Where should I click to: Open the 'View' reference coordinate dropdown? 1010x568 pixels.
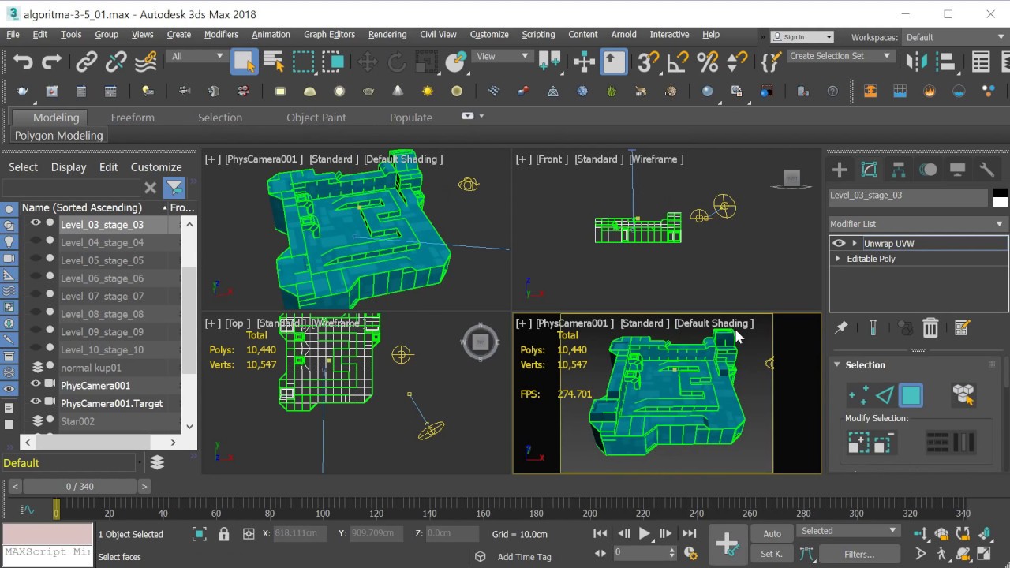[502, 56]
